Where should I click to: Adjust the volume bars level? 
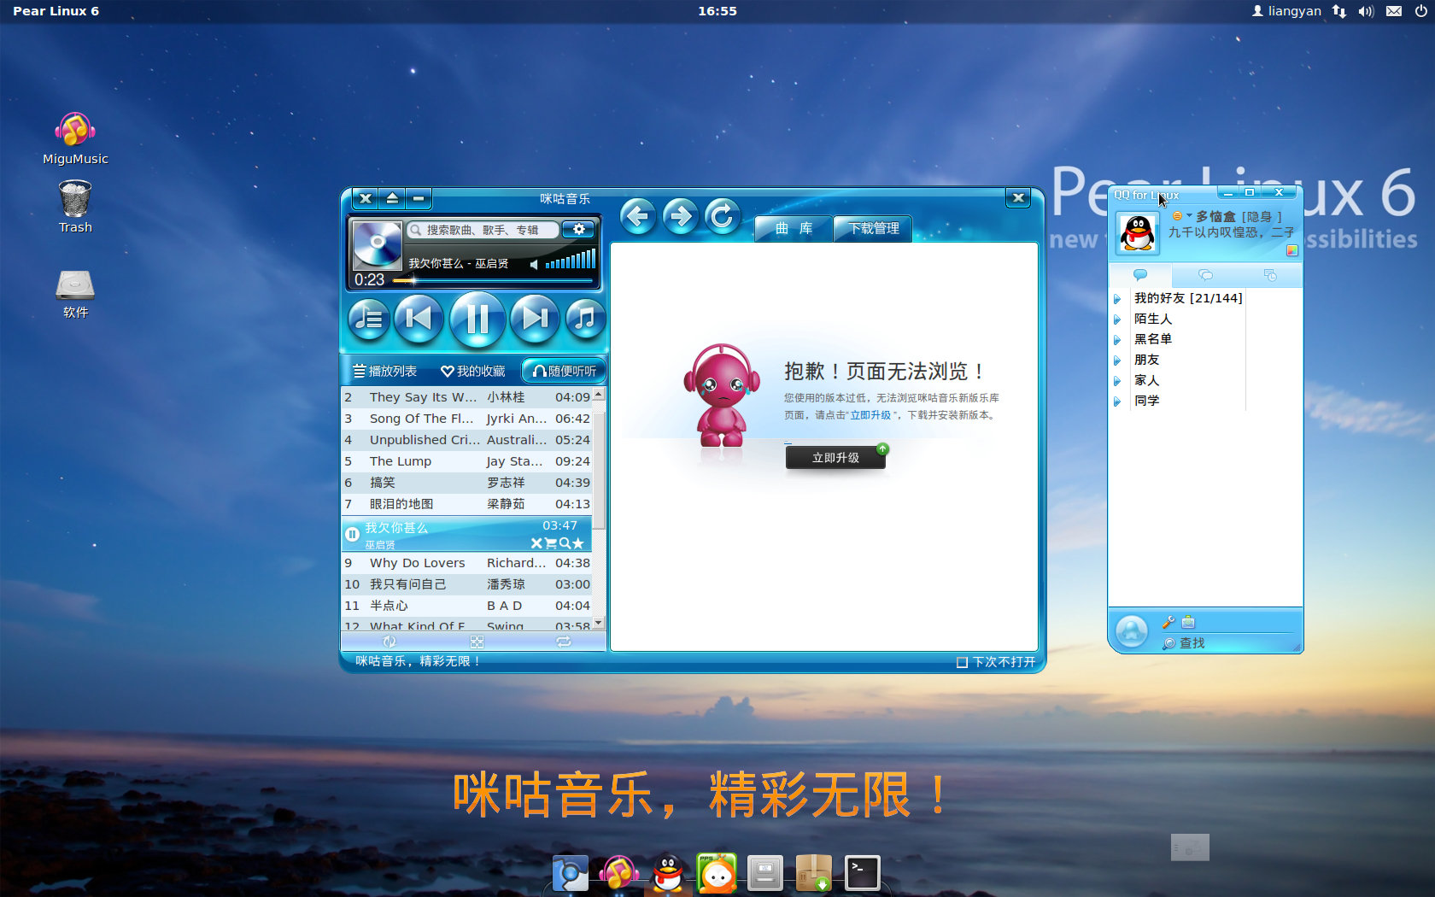(571, 260)
